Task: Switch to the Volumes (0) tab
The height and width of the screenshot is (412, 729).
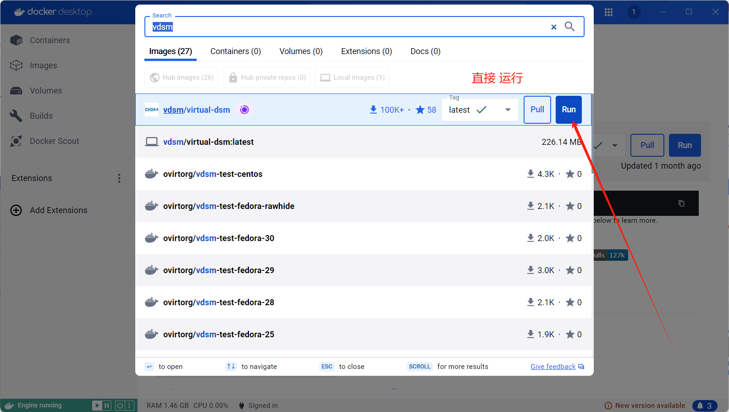Action: [301, 51]
